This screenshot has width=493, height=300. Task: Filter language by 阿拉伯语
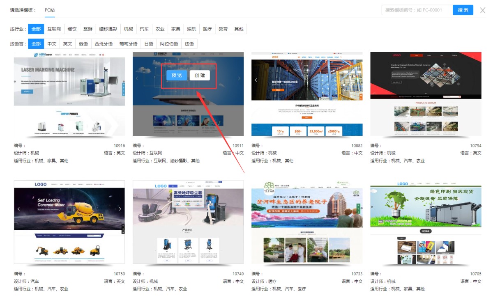[x=169, y=44]
